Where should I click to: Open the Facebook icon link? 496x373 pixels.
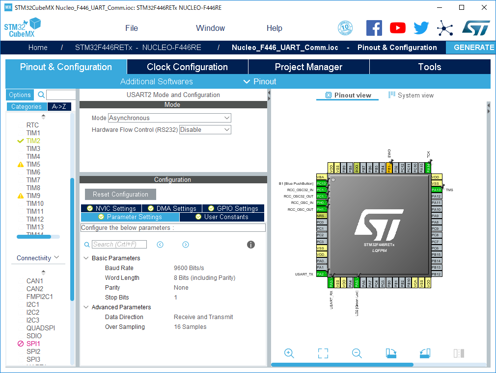coord(374,28)
